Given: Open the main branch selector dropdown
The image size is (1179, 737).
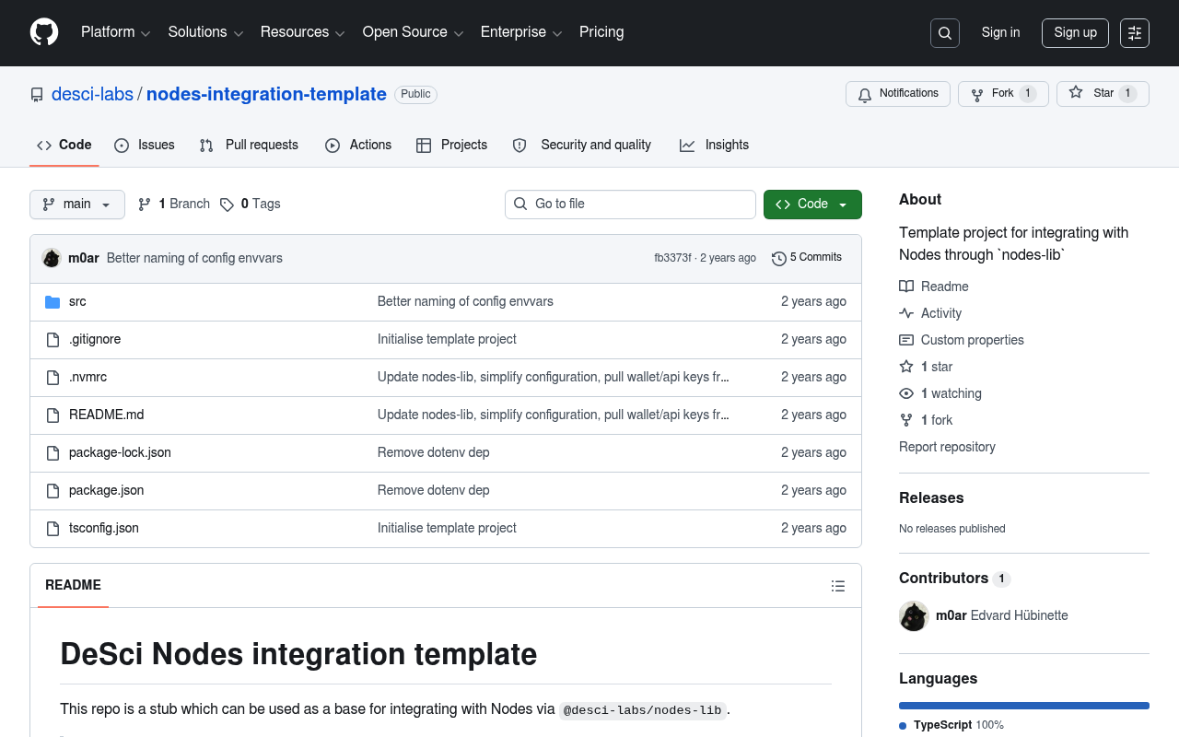Looking at the screenshot, I should 77,205.
